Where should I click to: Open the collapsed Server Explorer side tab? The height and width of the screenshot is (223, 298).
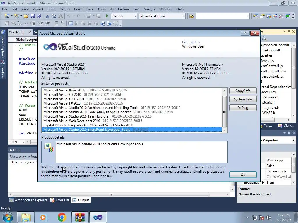pyautogui.click(x=3, y=45)
